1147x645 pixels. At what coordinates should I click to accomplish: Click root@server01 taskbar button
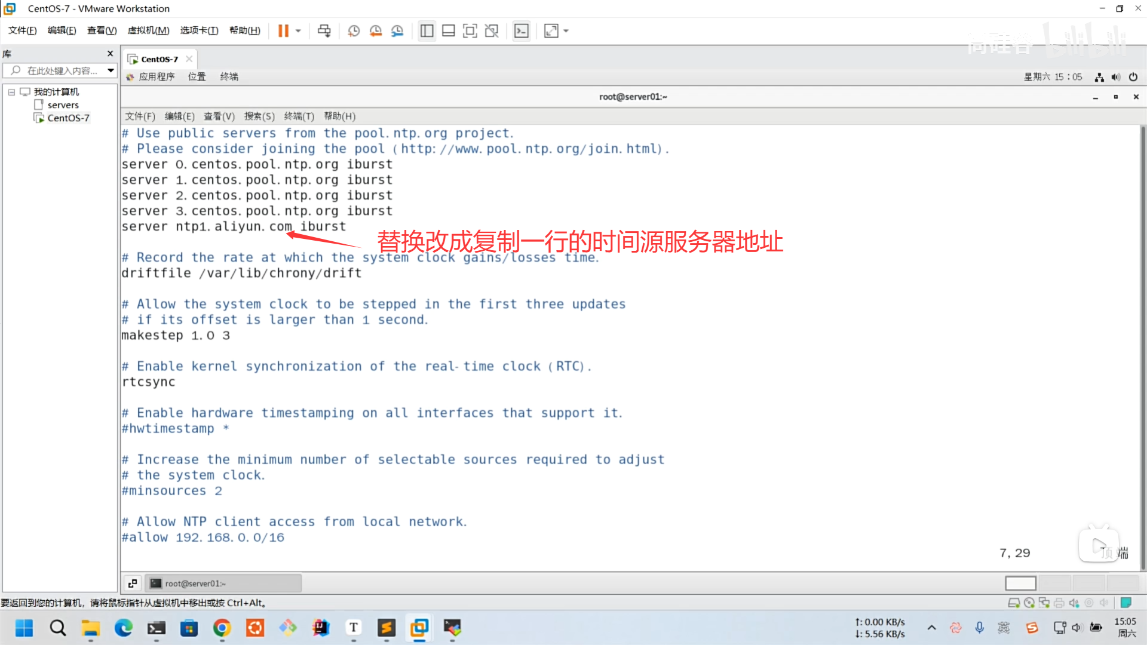(x=223, y=583)
